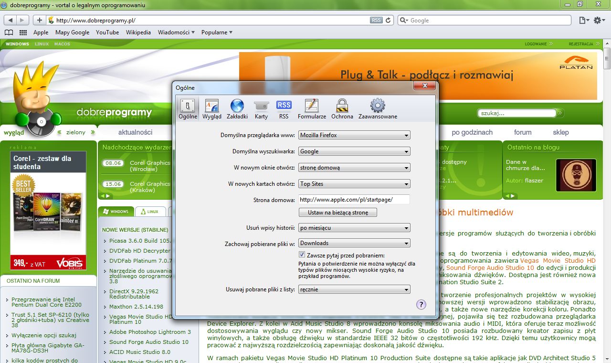
Task: Open the sklep site menu
Action: pos(561,132)
